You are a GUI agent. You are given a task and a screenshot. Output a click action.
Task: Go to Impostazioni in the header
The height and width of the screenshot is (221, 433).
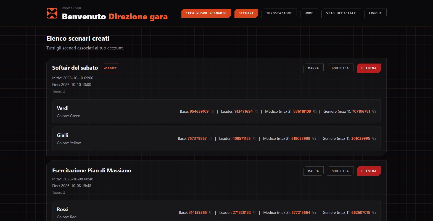pos(279,13)
